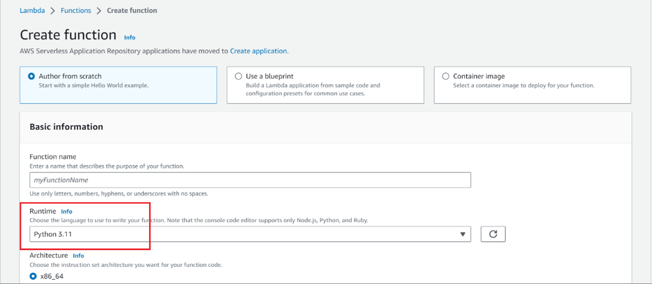Choose the Use a blueprint option
The image size is (652, 284).
coord(238,77)
